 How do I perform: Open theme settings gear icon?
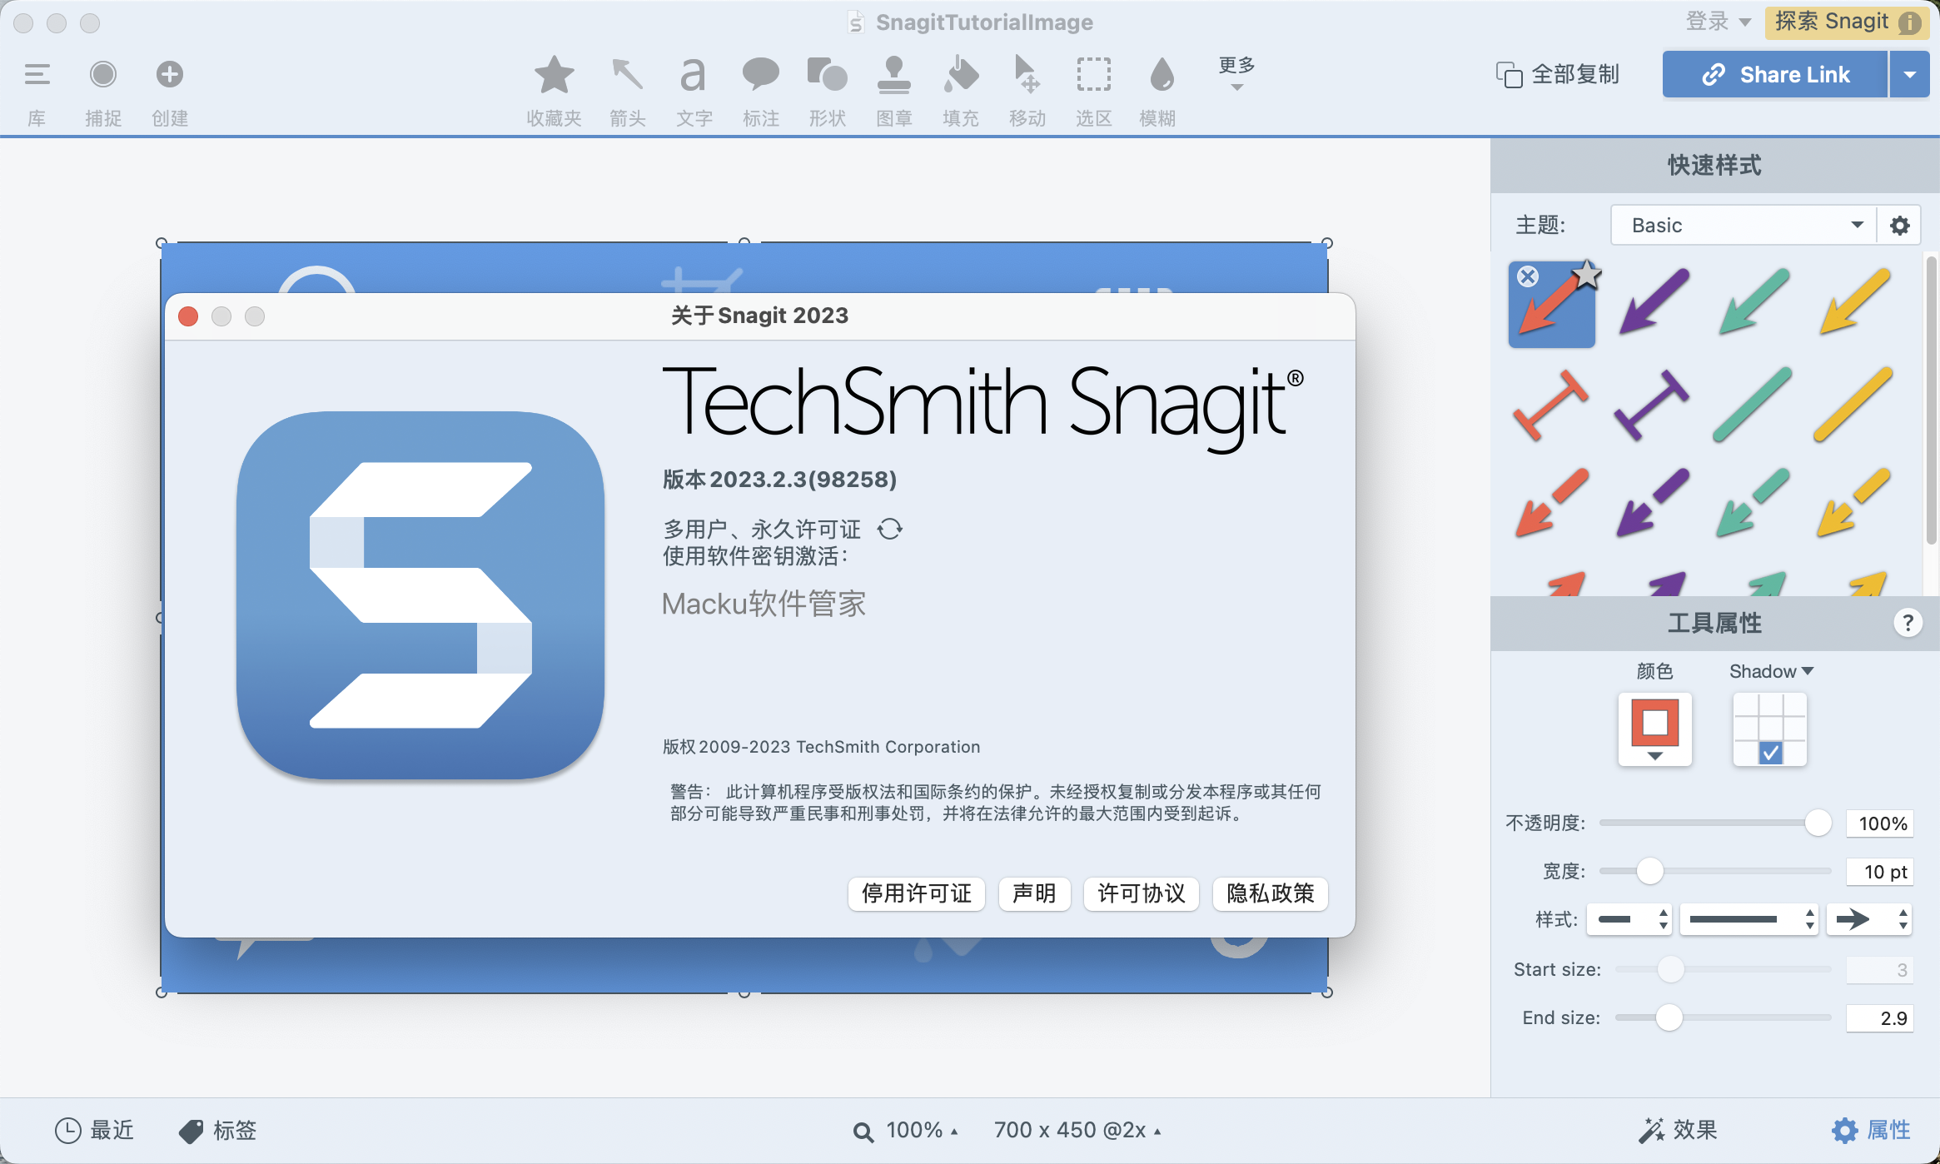(1899, 226)
